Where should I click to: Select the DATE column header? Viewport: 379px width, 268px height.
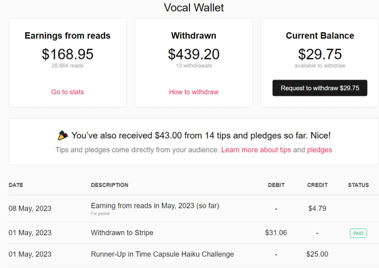(16, 185)
